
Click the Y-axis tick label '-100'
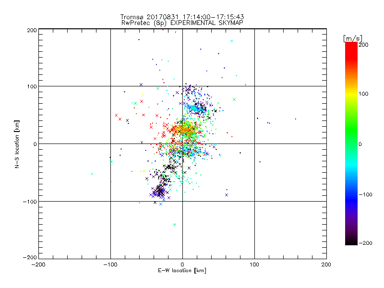click(30, 202)
